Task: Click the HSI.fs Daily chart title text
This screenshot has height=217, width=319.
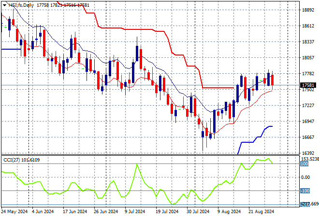Action: point(21,5)
